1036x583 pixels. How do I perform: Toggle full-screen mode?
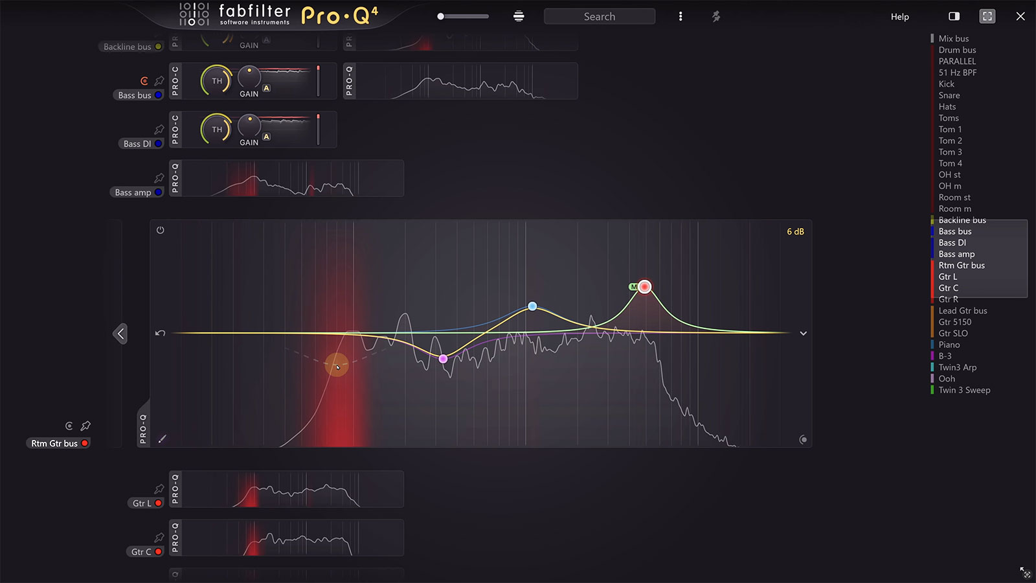click(987, 16)
